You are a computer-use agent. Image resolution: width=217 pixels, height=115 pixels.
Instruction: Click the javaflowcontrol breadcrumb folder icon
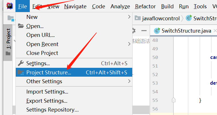(138, 18)
